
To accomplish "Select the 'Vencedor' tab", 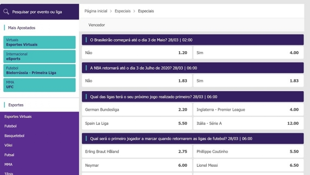I will 97,25.
